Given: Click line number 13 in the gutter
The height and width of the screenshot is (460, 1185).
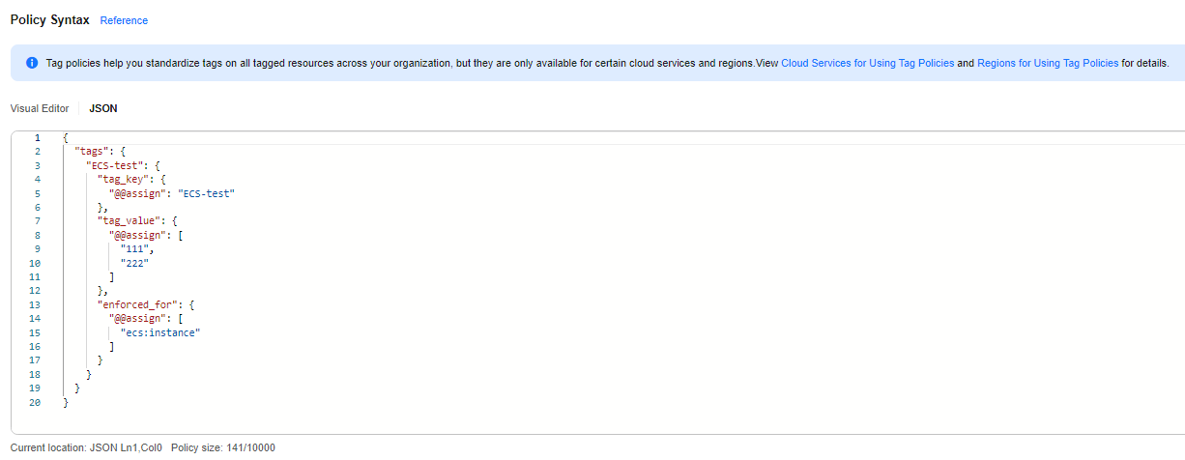Looking at the screenshot, I should point(35,304).
